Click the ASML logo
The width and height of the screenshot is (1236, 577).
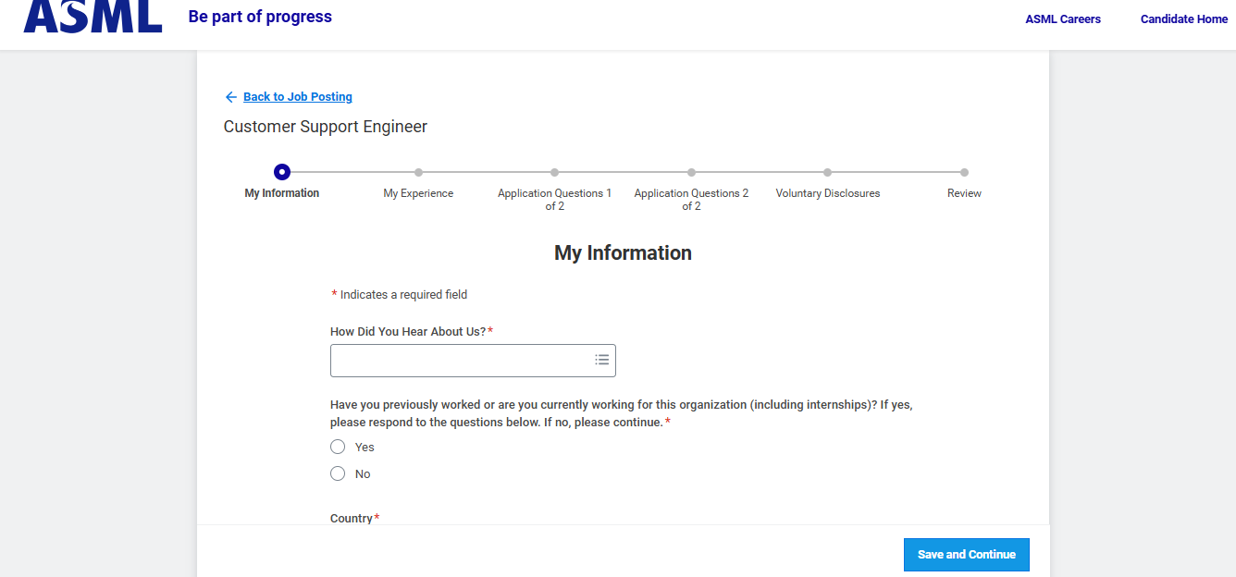93,16
